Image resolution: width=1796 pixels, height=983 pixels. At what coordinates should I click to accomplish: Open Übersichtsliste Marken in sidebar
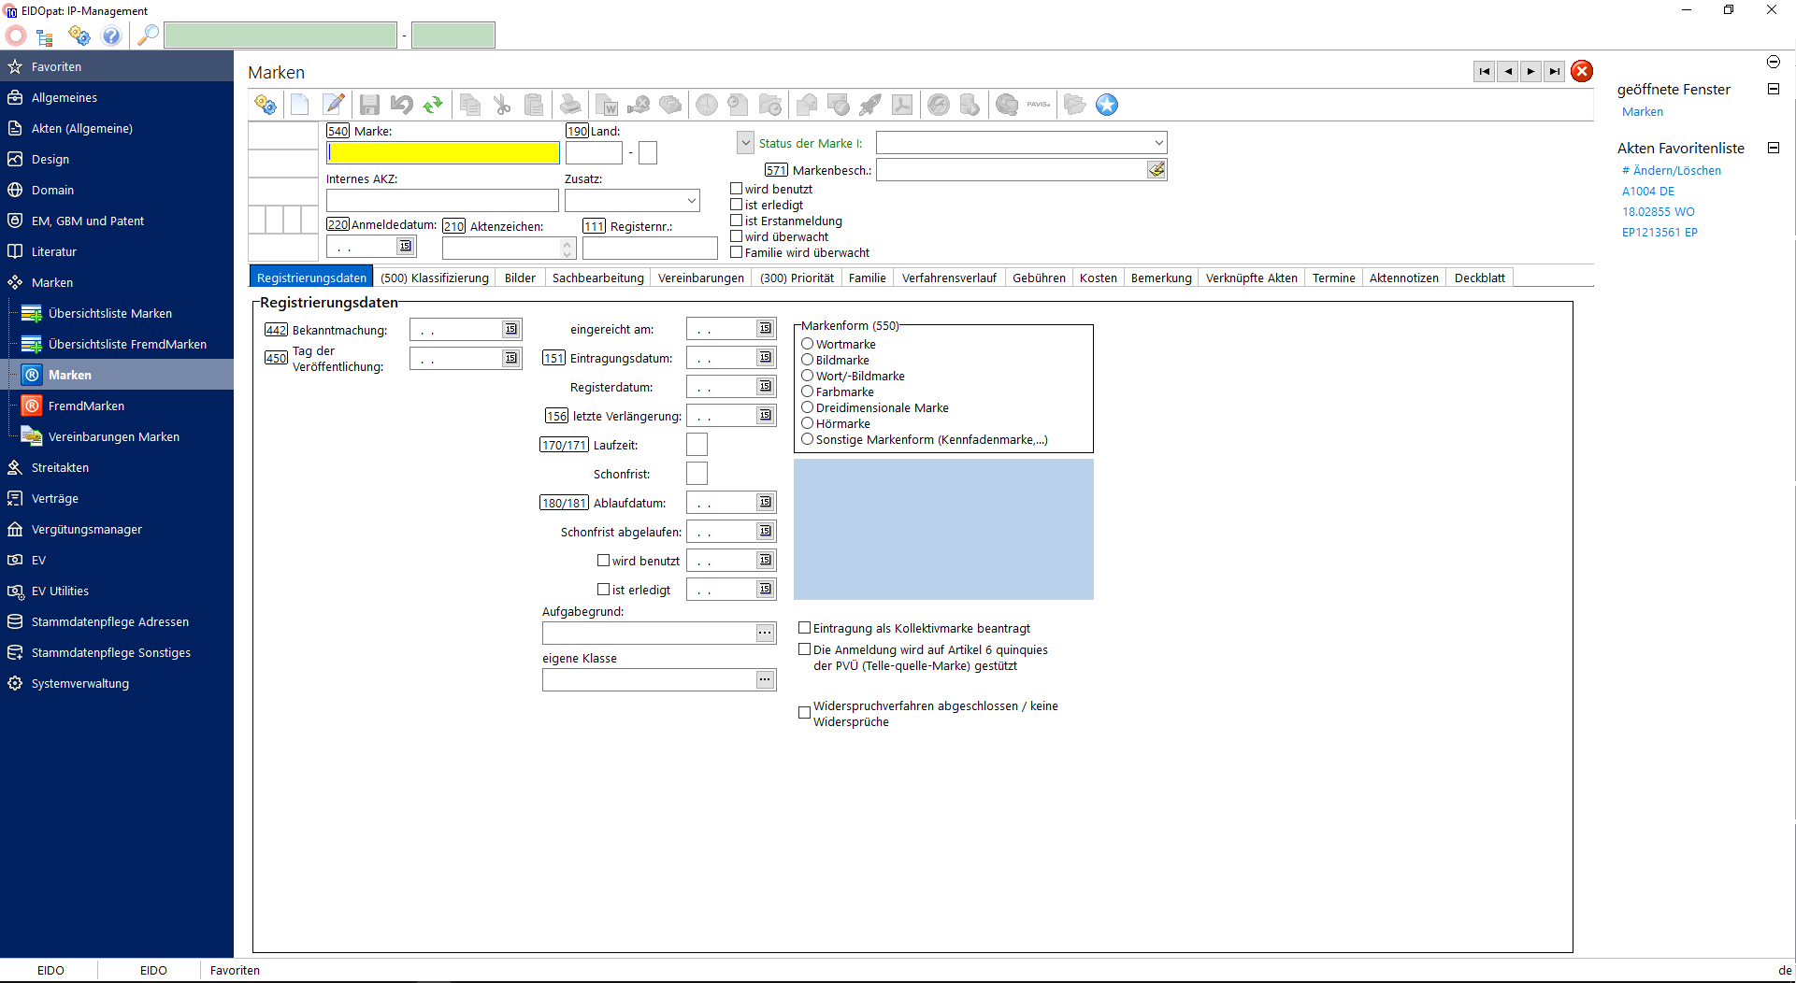tap(110, 313)
